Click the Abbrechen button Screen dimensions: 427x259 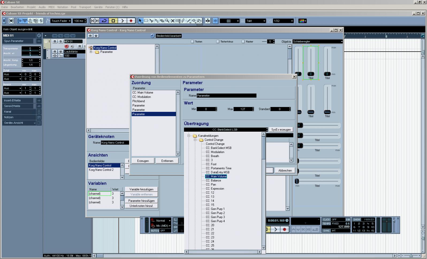(285, 170)
